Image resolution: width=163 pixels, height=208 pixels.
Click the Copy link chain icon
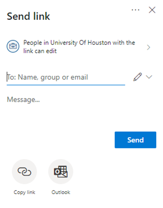[x=24, y=171]
